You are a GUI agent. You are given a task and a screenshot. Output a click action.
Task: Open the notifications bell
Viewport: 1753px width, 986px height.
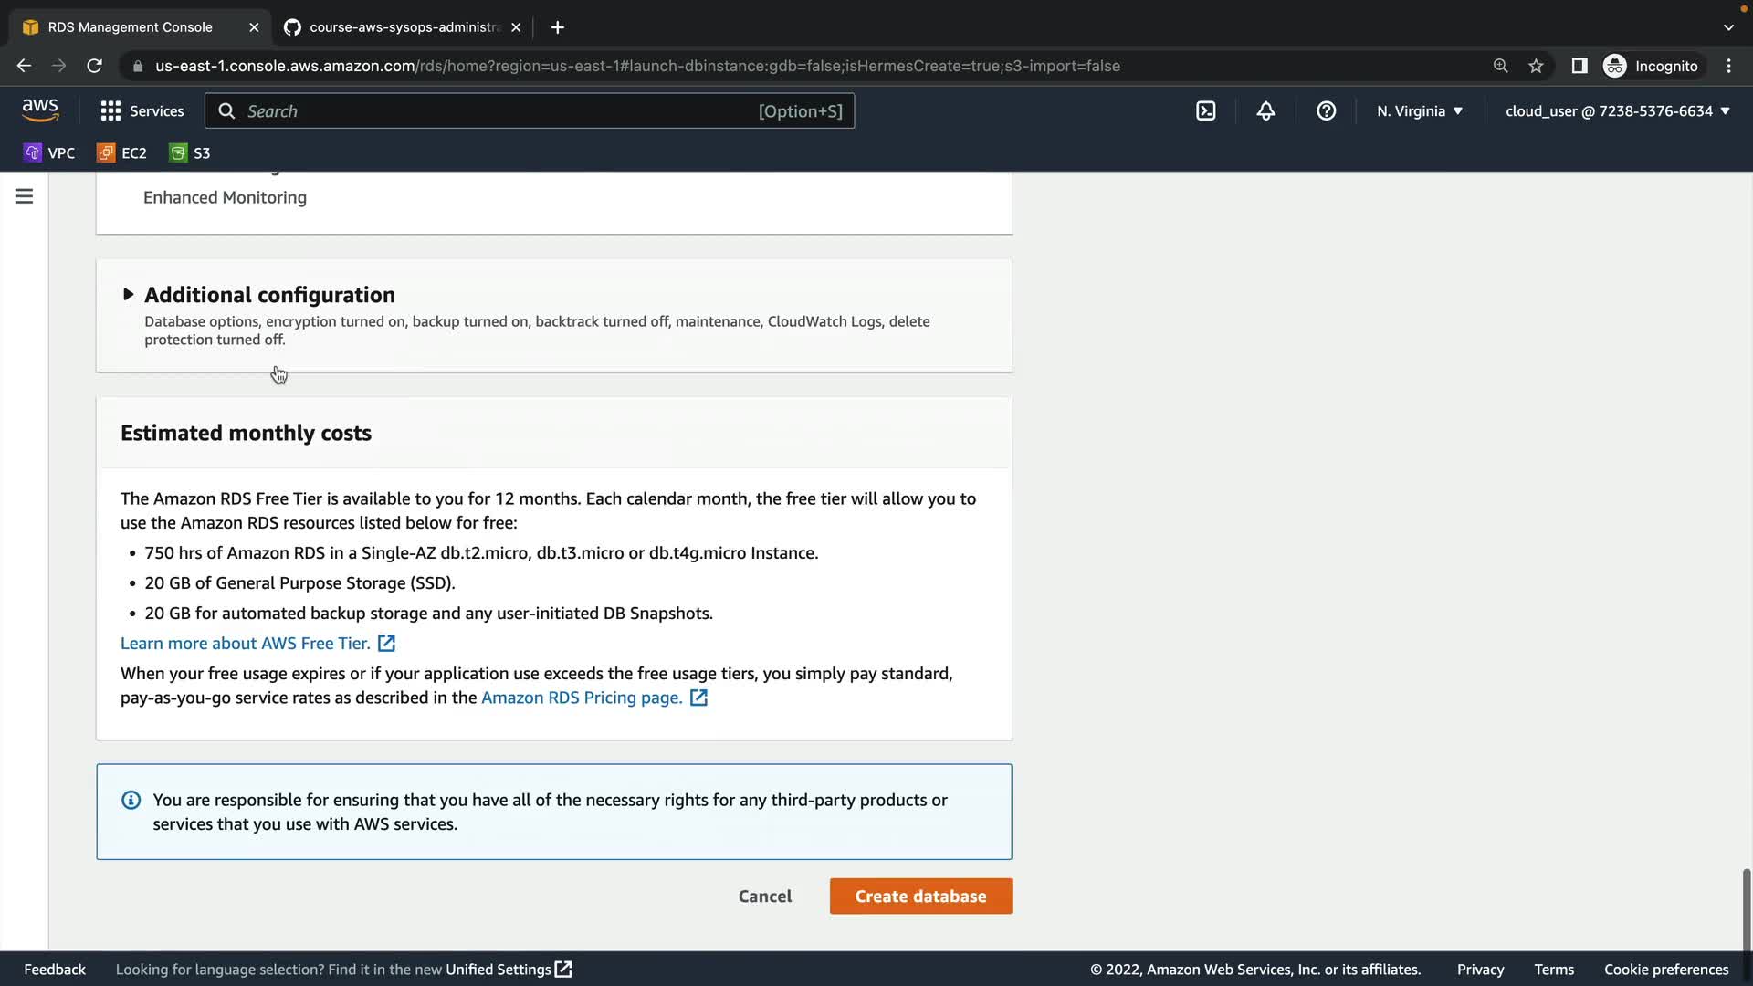coord(1265,110)
